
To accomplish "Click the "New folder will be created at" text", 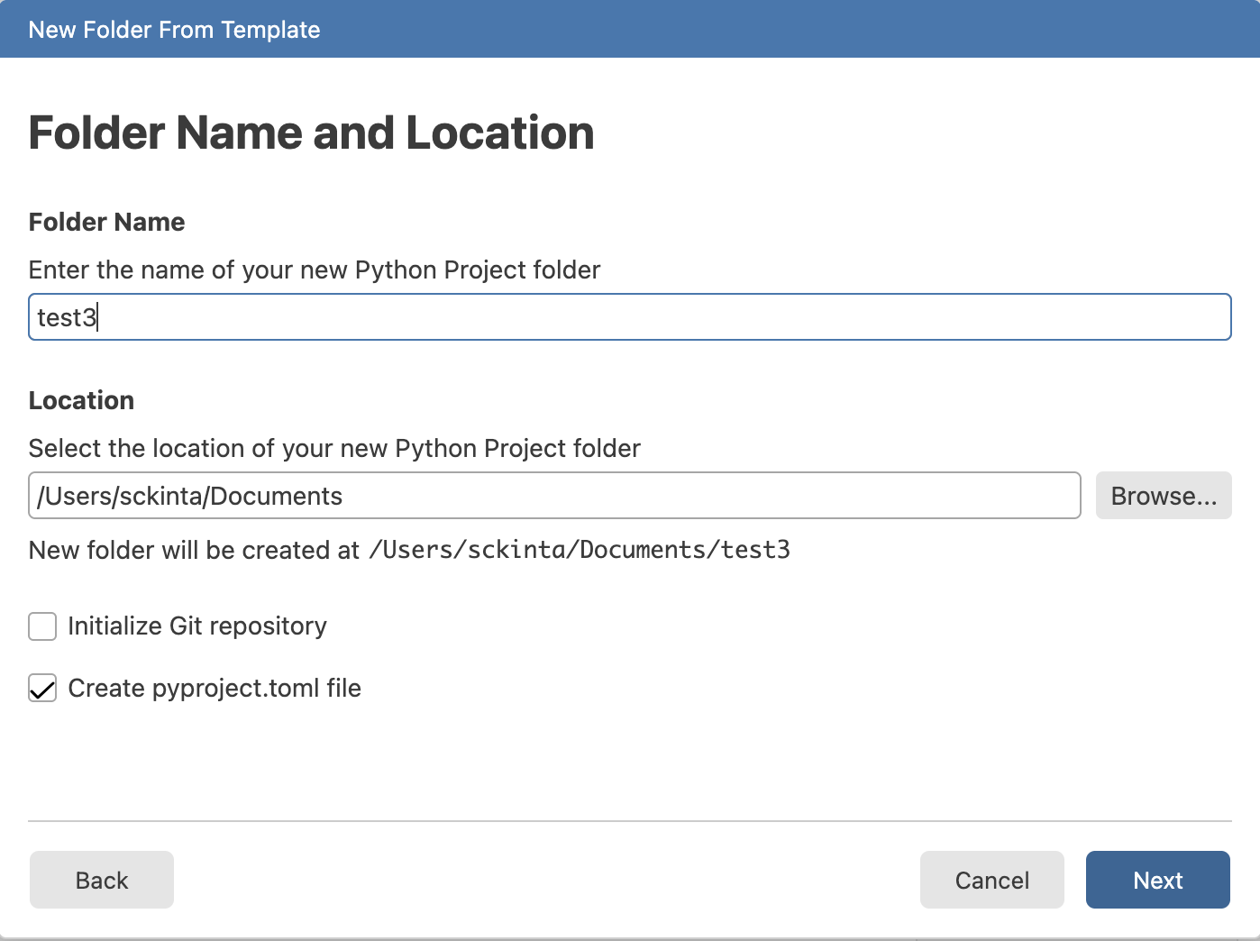I will point(194,551).
